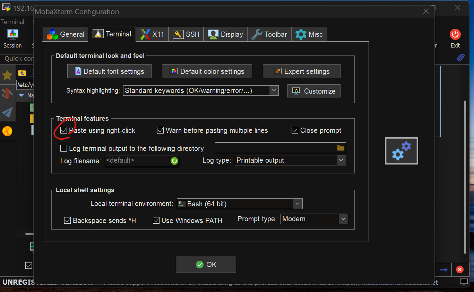The height and width of the screenshot is (292, 474).
Task: Click the star favorites sidebar icon
Action: [x=8, y=75]
